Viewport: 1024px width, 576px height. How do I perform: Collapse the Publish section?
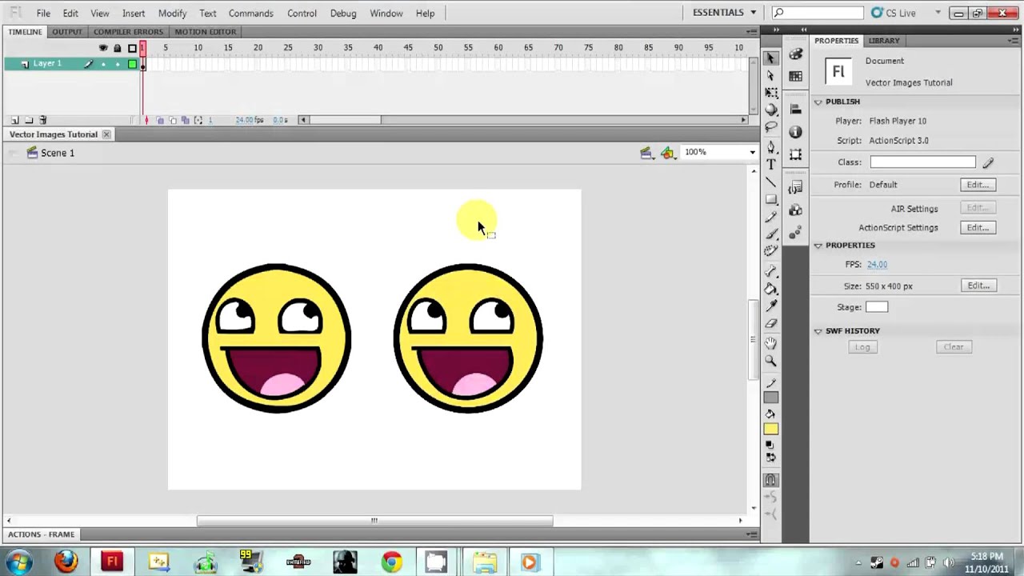pos(818,102)
